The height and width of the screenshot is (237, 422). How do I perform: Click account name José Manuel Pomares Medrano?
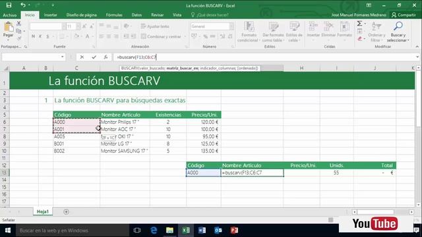coord(359,15)
